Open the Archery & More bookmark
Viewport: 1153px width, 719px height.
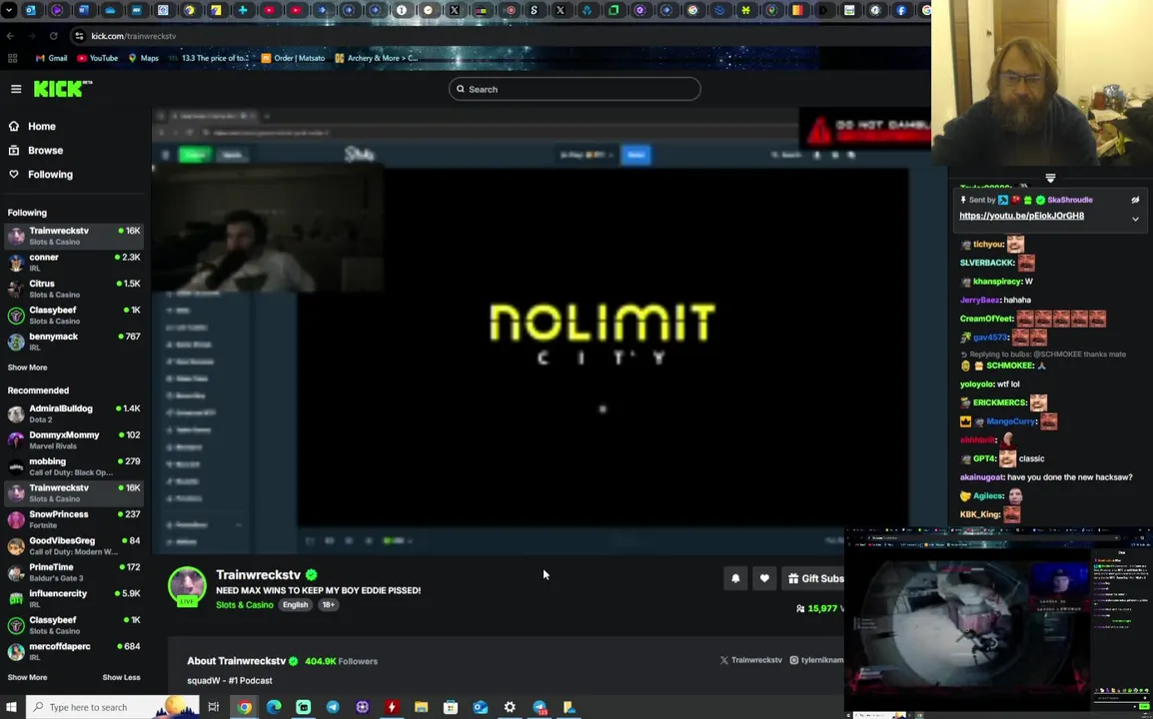pos(377,58)
